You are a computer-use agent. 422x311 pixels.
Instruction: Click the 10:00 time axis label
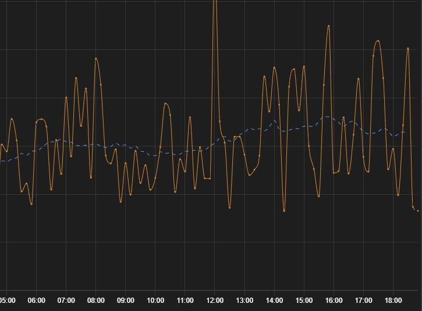point(155,301)
